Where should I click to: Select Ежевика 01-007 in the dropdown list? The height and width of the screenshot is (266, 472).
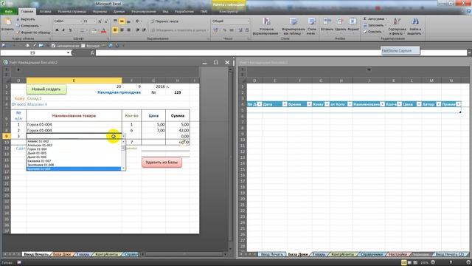(x=74, y=161)
